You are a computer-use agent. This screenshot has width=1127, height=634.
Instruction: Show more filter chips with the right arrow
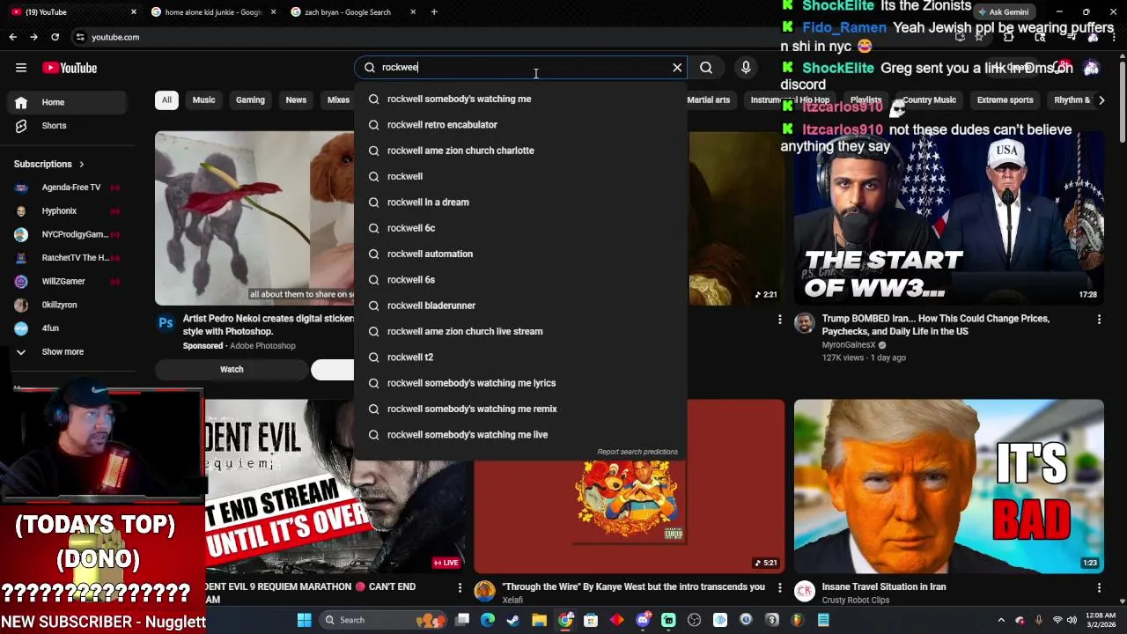pos(1101,100)
